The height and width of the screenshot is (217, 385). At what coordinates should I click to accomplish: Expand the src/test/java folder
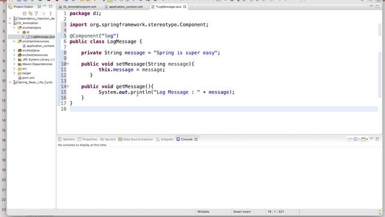coord(14,51)
